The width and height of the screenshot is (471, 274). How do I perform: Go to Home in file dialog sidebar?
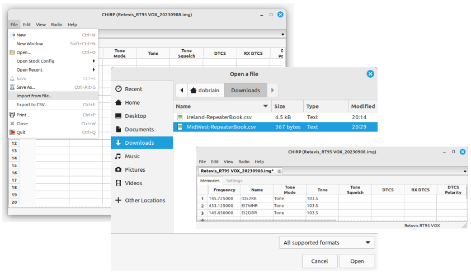(142, 103)
